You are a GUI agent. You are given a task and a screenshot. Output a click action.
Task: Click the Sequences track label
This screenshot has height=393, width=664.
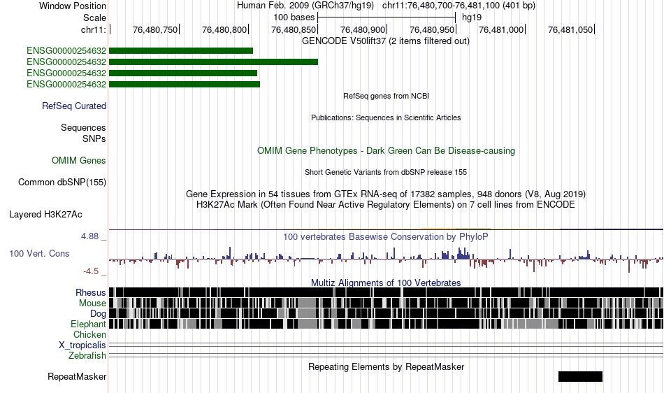point(83,127)
